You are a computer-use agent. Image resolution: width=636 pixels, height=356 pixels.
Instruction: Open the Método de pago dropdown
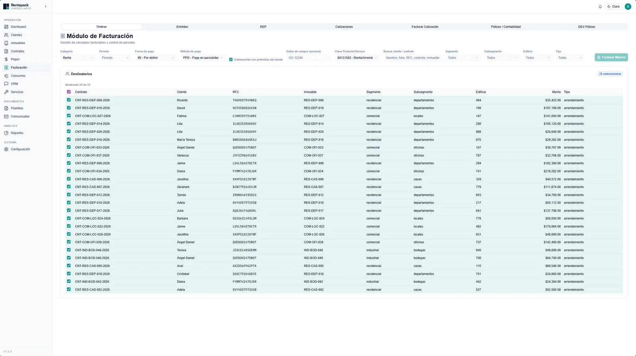pos(203,58)
